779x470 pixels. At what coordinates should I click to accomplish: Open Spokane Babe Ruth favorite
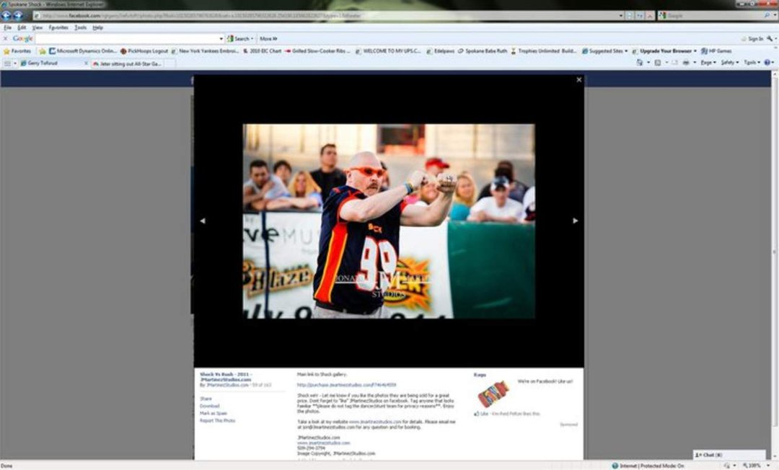pyautogui.click(x=483, y=51)
